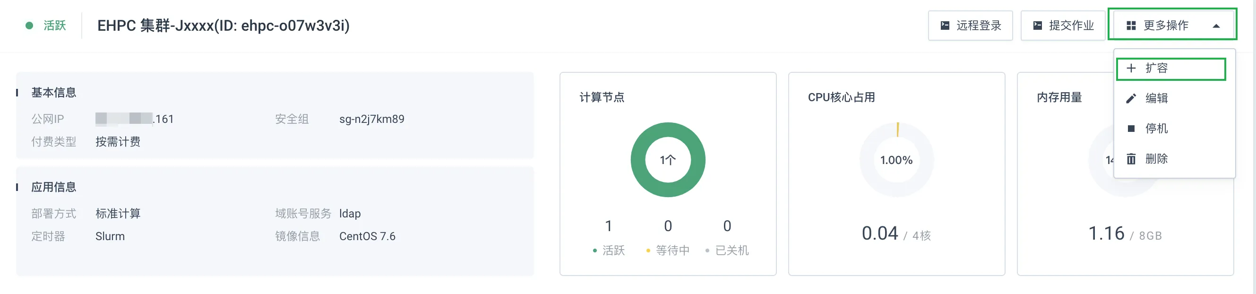Viewport: 1256px width, 294px height.
Task: Open 远程登录 remote login
Action: point(970,26)
